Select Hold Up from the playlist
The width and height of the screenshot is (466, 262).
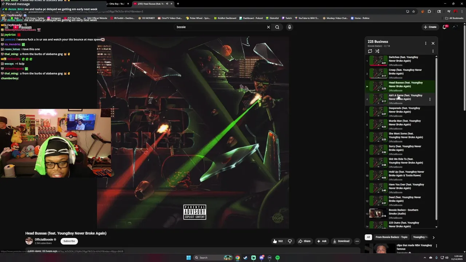point(400,175)
